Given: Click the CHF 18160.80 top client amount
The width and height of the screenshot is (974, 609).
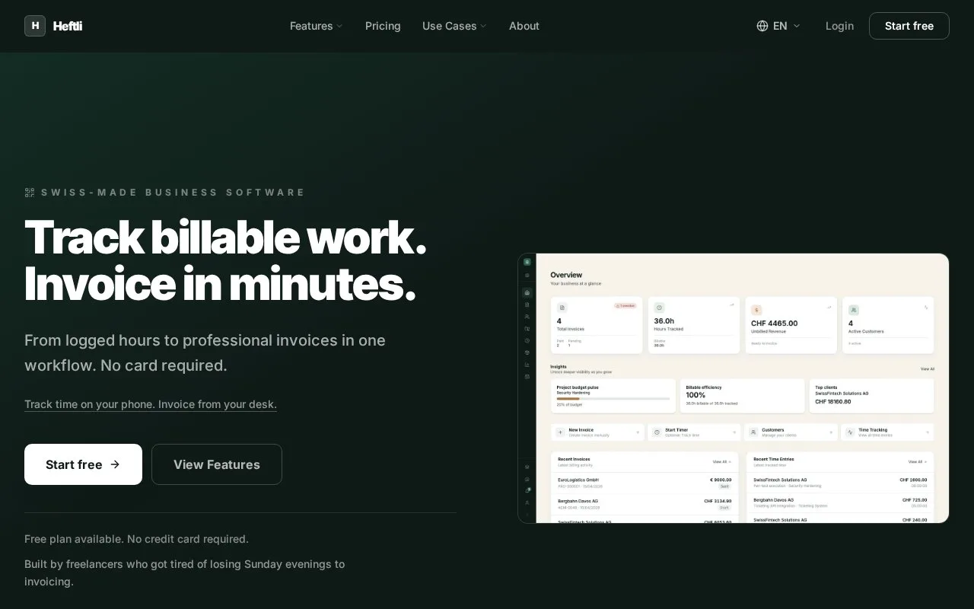Looking at the screenshot, I should (x=833, y=401).
